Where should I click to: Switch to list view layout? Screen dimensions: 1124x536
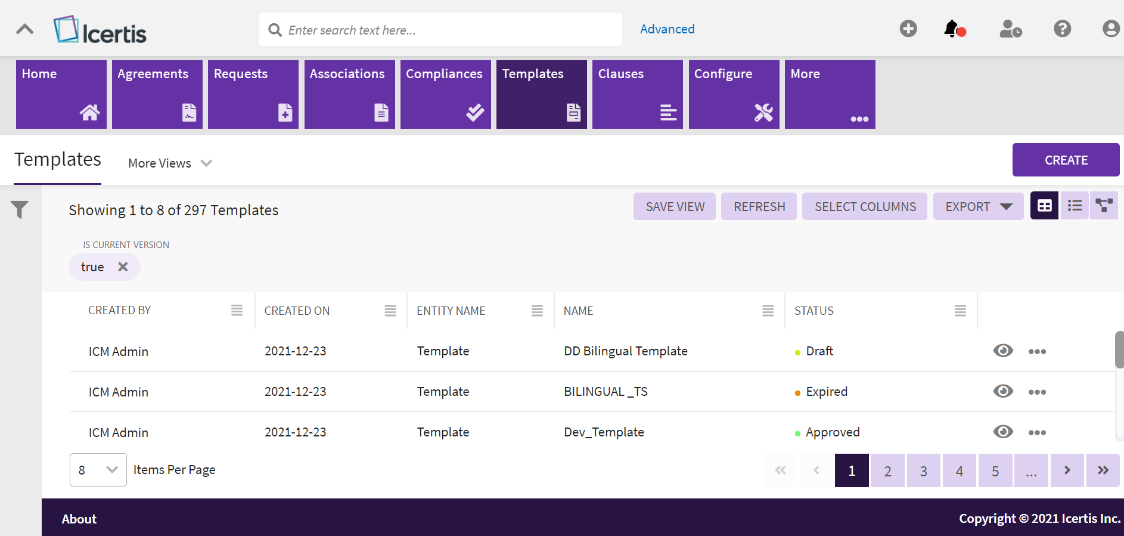coord(1075,206)
